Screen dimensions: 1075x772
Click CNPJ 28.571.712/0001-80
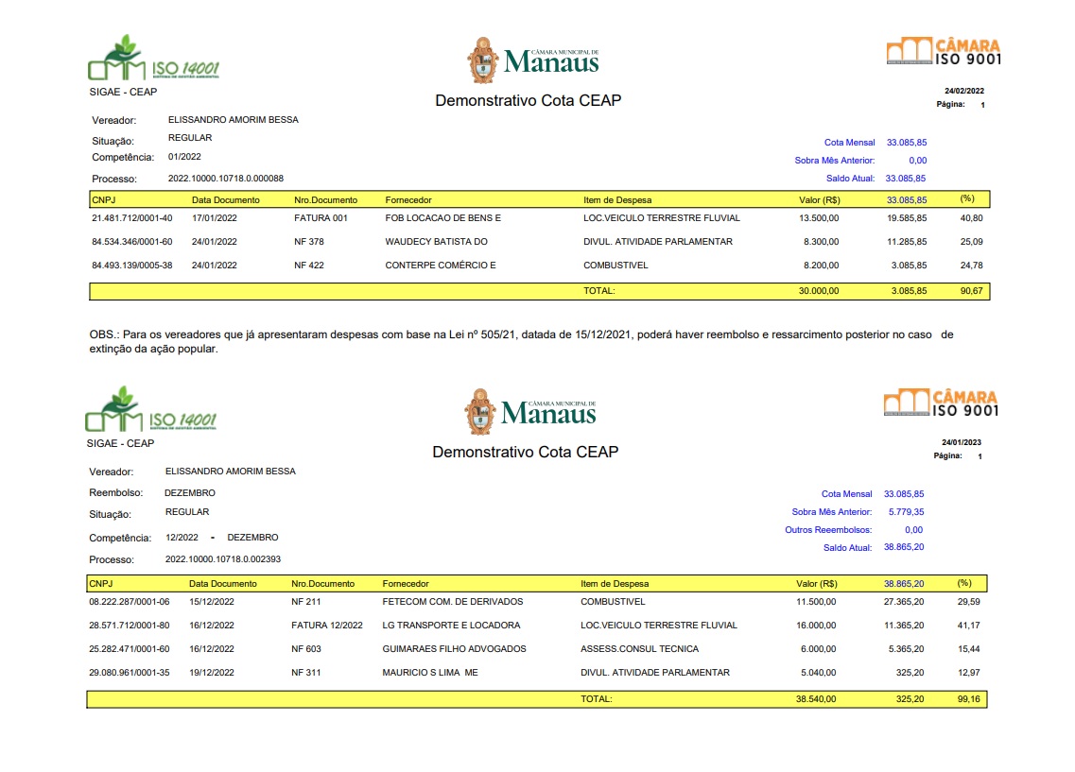[x=129, y=626]
